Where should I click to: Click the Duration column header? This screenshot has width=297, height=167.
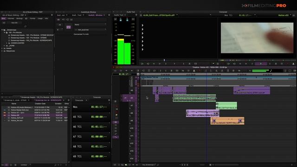(x=58, y=103)
